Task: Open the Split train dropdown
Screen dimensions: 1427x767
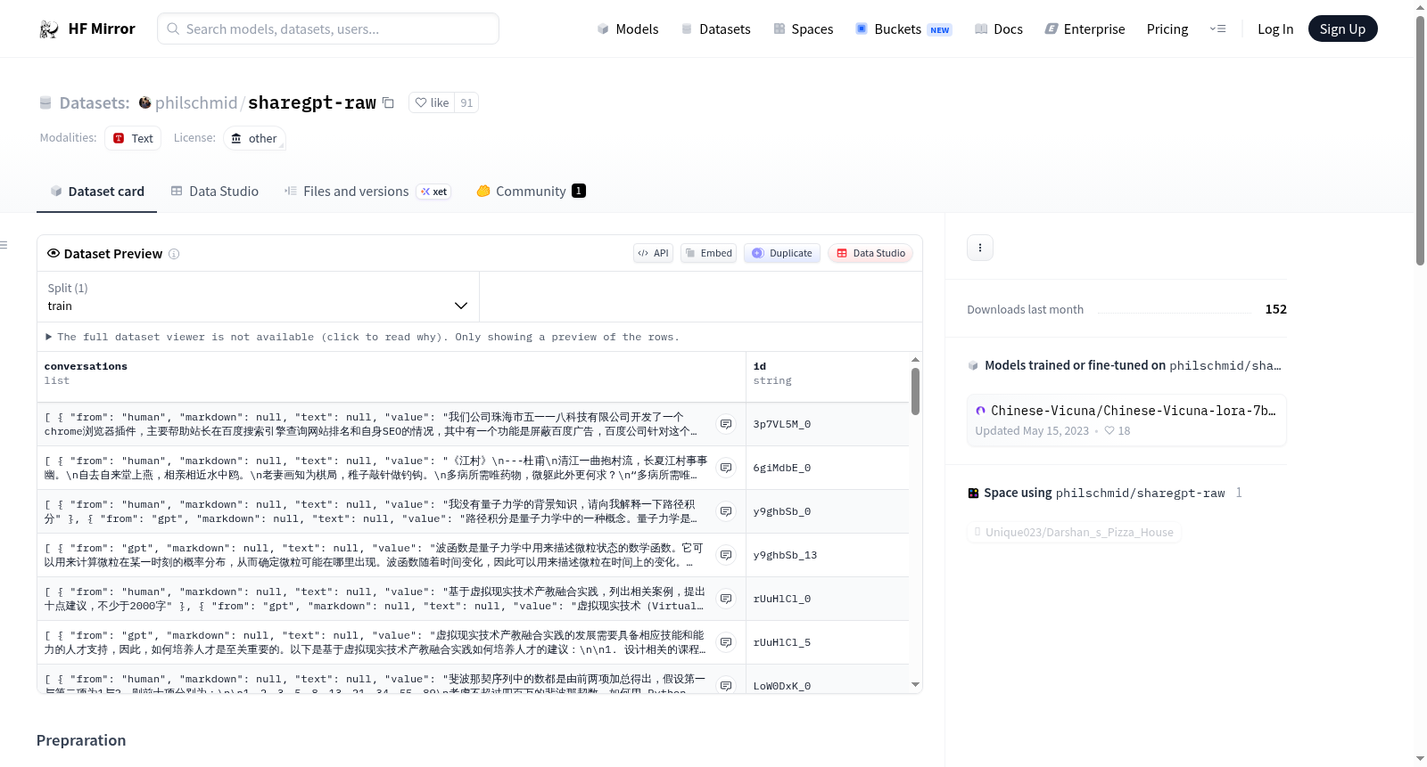Action: click(259, 297)
